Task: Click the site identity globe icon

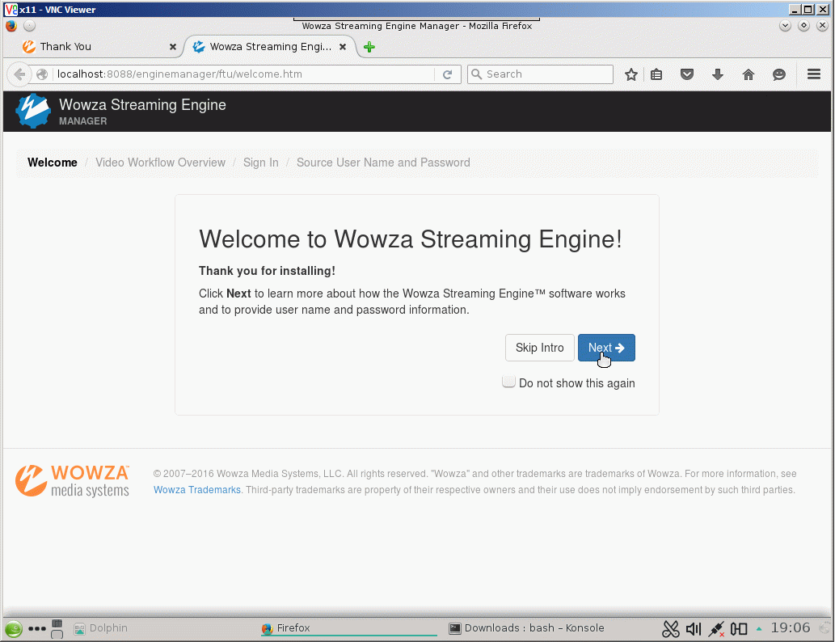Action: click(42, 74)
